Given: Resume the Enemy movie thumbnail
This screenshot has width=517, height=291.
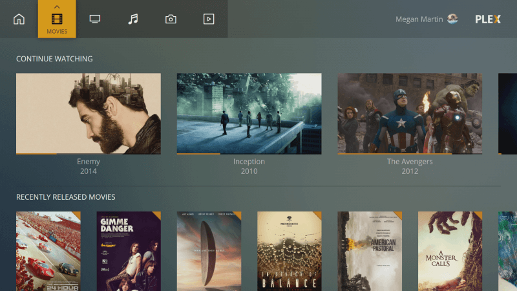Looking at the screenshot, I should (x=89, y=113).
